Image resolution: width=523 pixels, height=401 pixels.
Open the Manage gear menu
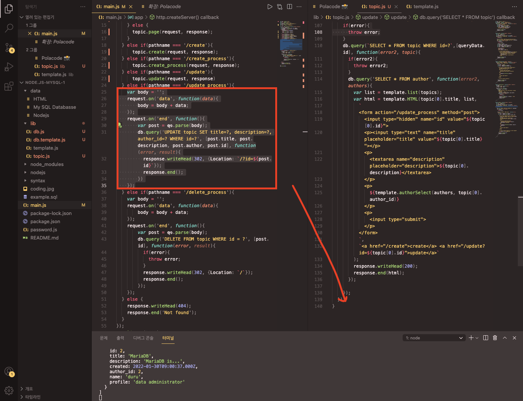click(9, 391)
